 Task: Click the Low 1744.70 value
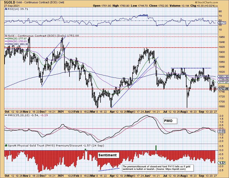pos(139,6)
